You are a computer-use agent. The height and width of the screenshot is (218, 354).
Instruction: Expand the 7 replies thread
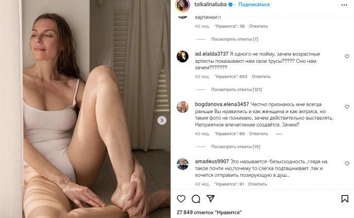(235, 39)
